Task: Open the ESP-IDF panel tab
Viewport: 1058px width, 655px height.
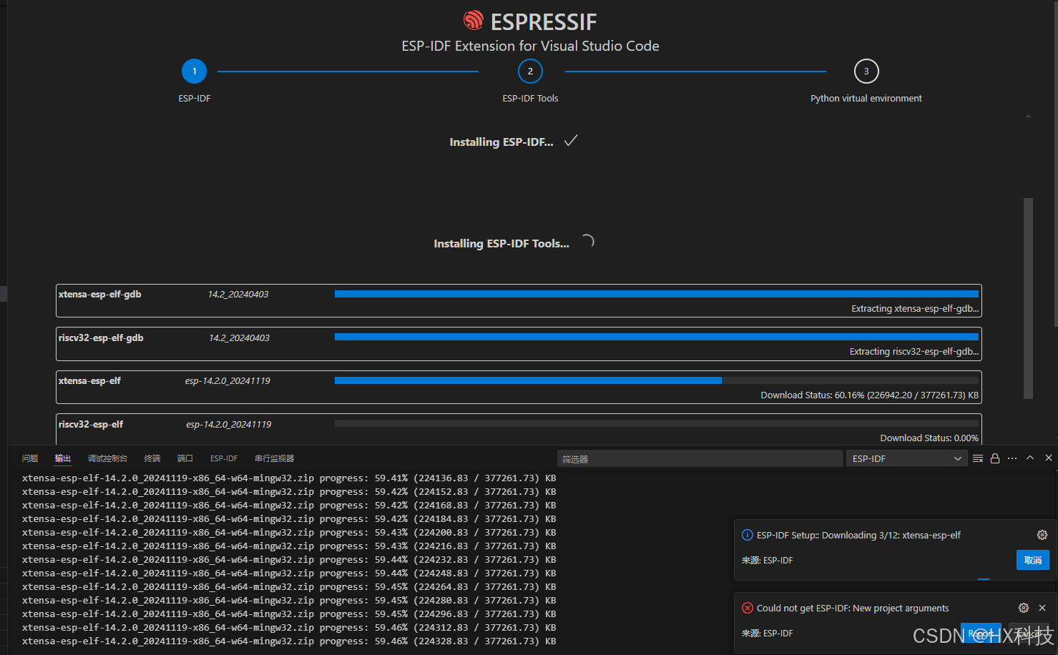Action: pyautogui.click(x=224, y=458)
